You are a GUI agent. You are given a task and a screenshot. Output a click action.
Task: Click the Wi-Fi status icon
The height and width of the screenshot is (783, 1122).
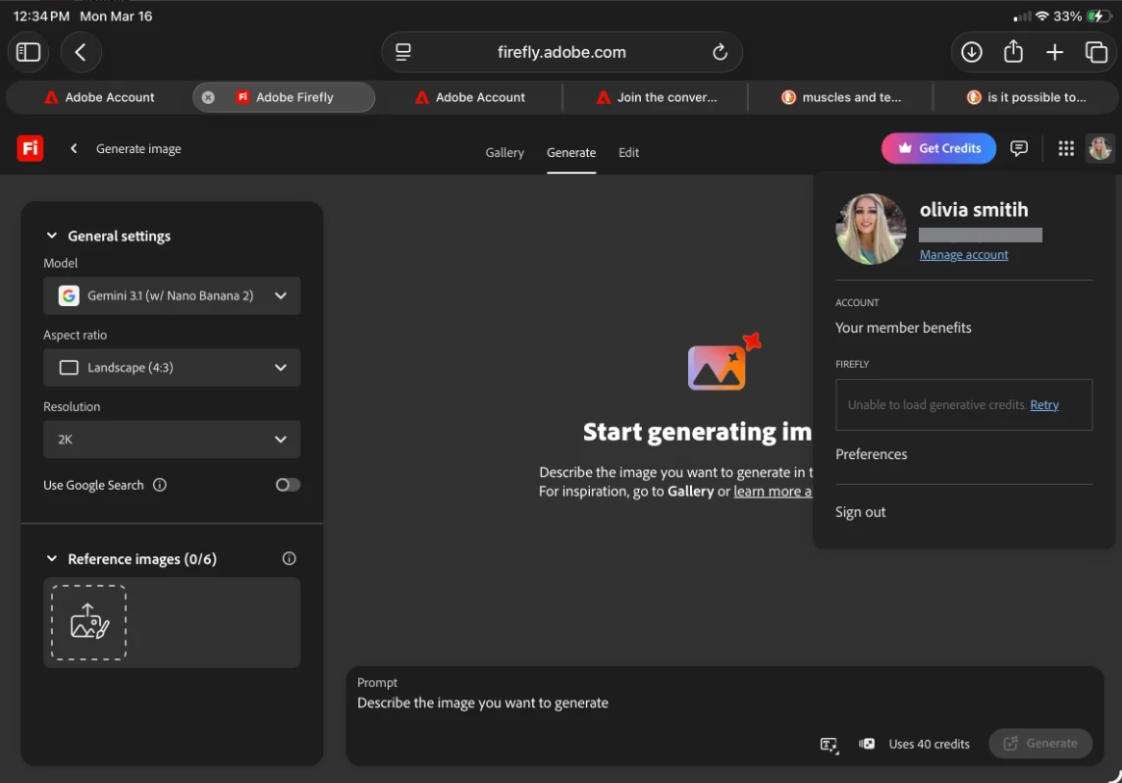pyautogui.click(x=1042, y=16)
